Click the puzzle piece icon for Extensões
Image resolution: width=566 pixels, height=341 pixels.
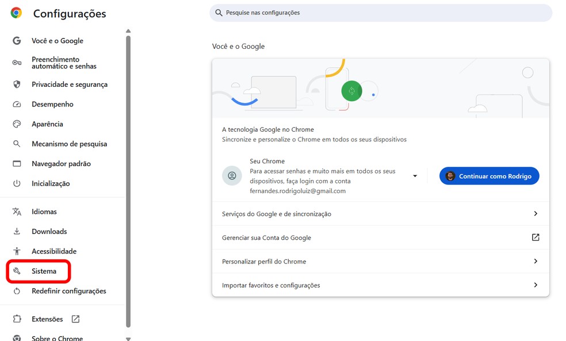[17, 319]
